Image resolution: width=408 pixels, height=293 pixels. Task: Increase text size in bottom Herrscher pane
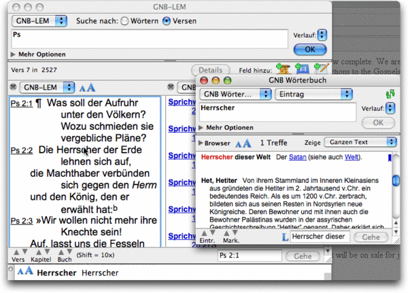pos(29,271)
